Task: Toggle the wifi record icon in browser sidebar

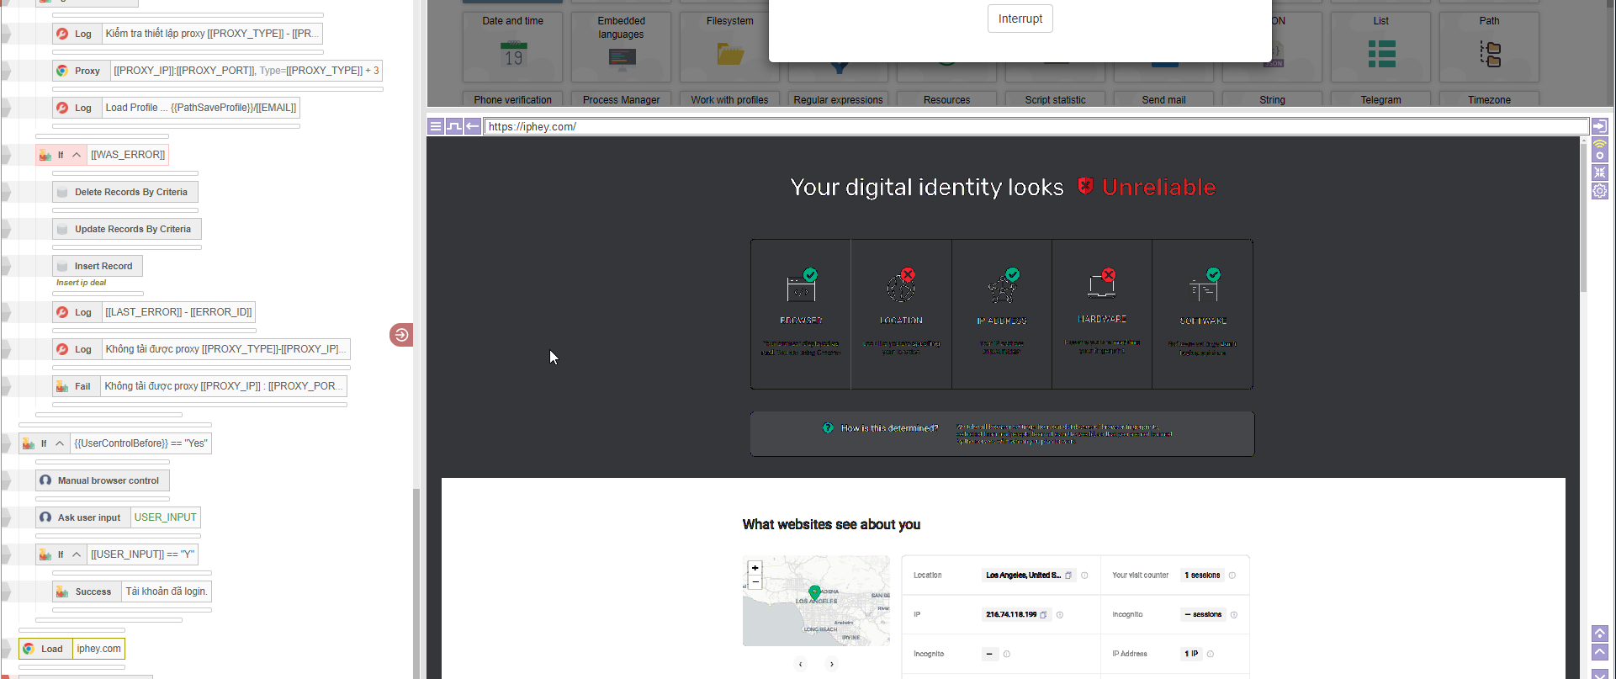Action: [x=1599, y=151]
